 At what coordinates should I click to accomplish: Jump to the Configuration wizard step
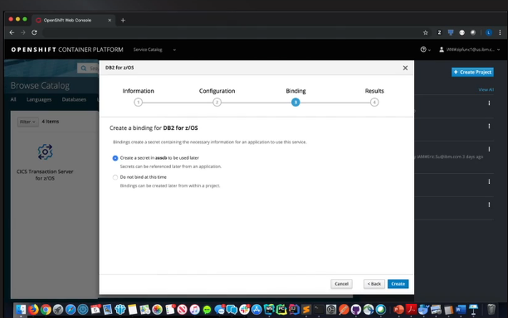point(217,102)
